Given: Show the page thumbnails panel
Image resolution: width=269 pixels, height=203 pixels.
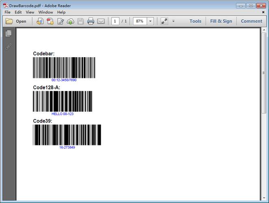Looking at the screenshot, I should [9, 33].
